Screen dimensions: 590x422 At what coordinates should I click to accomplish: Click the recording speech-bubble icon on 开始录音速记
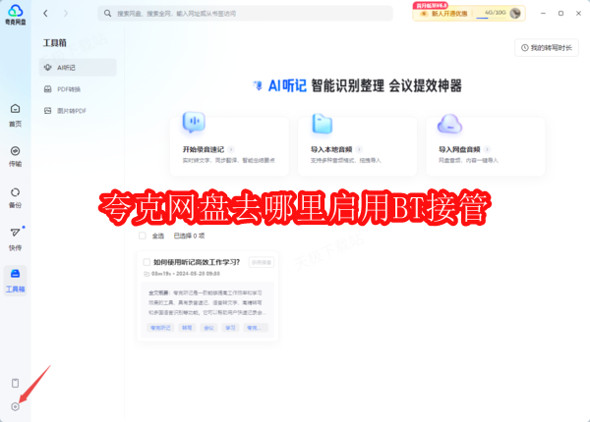(x=194, y=122)
